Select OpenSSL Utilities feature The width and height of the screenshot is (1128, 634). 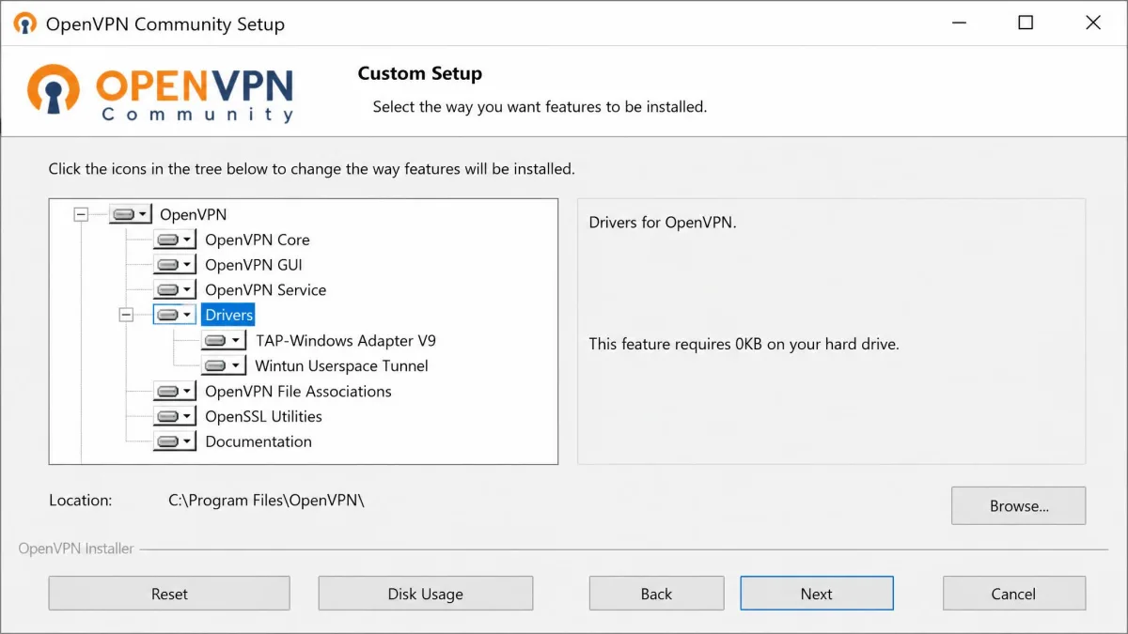click(263, 416)
